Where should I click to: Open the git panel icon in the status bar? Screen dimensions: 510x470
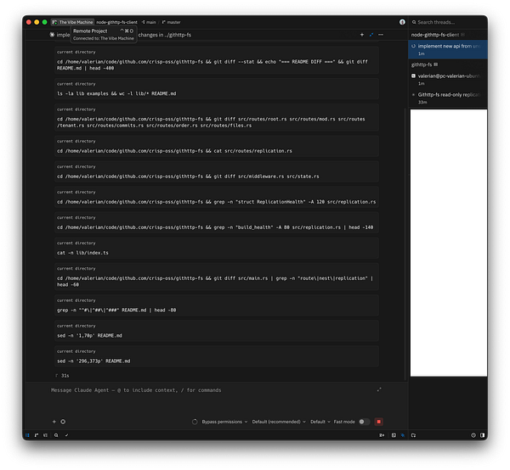pos(37,435)
